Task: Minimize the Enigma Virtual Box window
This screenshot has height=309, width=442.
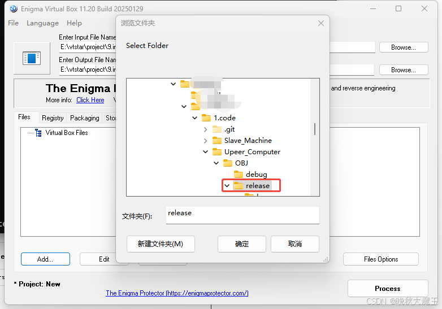Action: pos(373,8)
